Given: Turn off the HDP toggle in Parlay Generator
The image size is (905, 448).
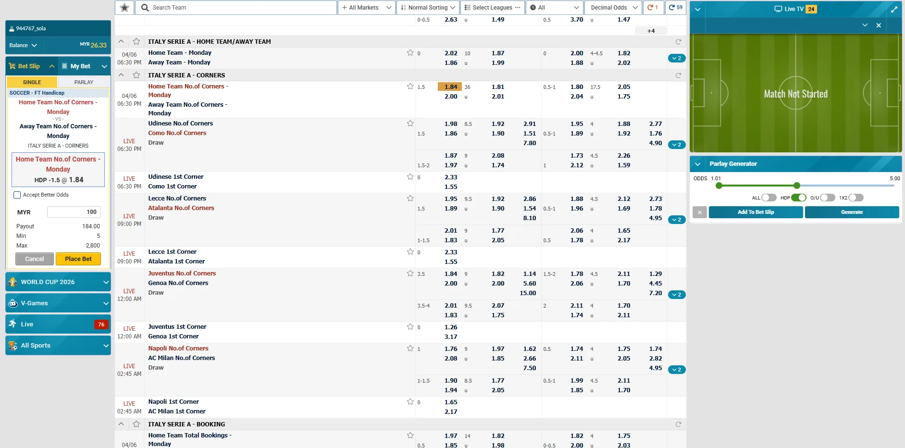Looking at the screenshot, I should coord(798,198).
